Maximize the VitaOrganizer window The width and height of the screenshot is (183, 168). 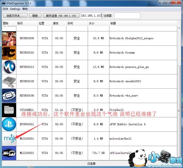[x=168, y=2]
